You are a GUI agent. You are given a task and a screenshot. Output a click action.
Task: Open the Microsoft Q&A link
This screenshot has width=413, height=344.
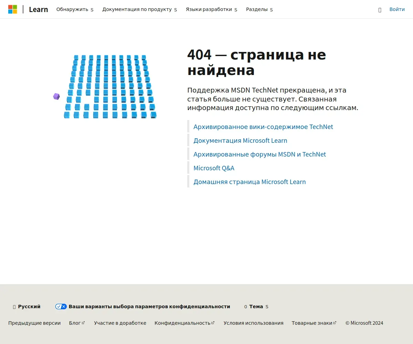[214, 168]
